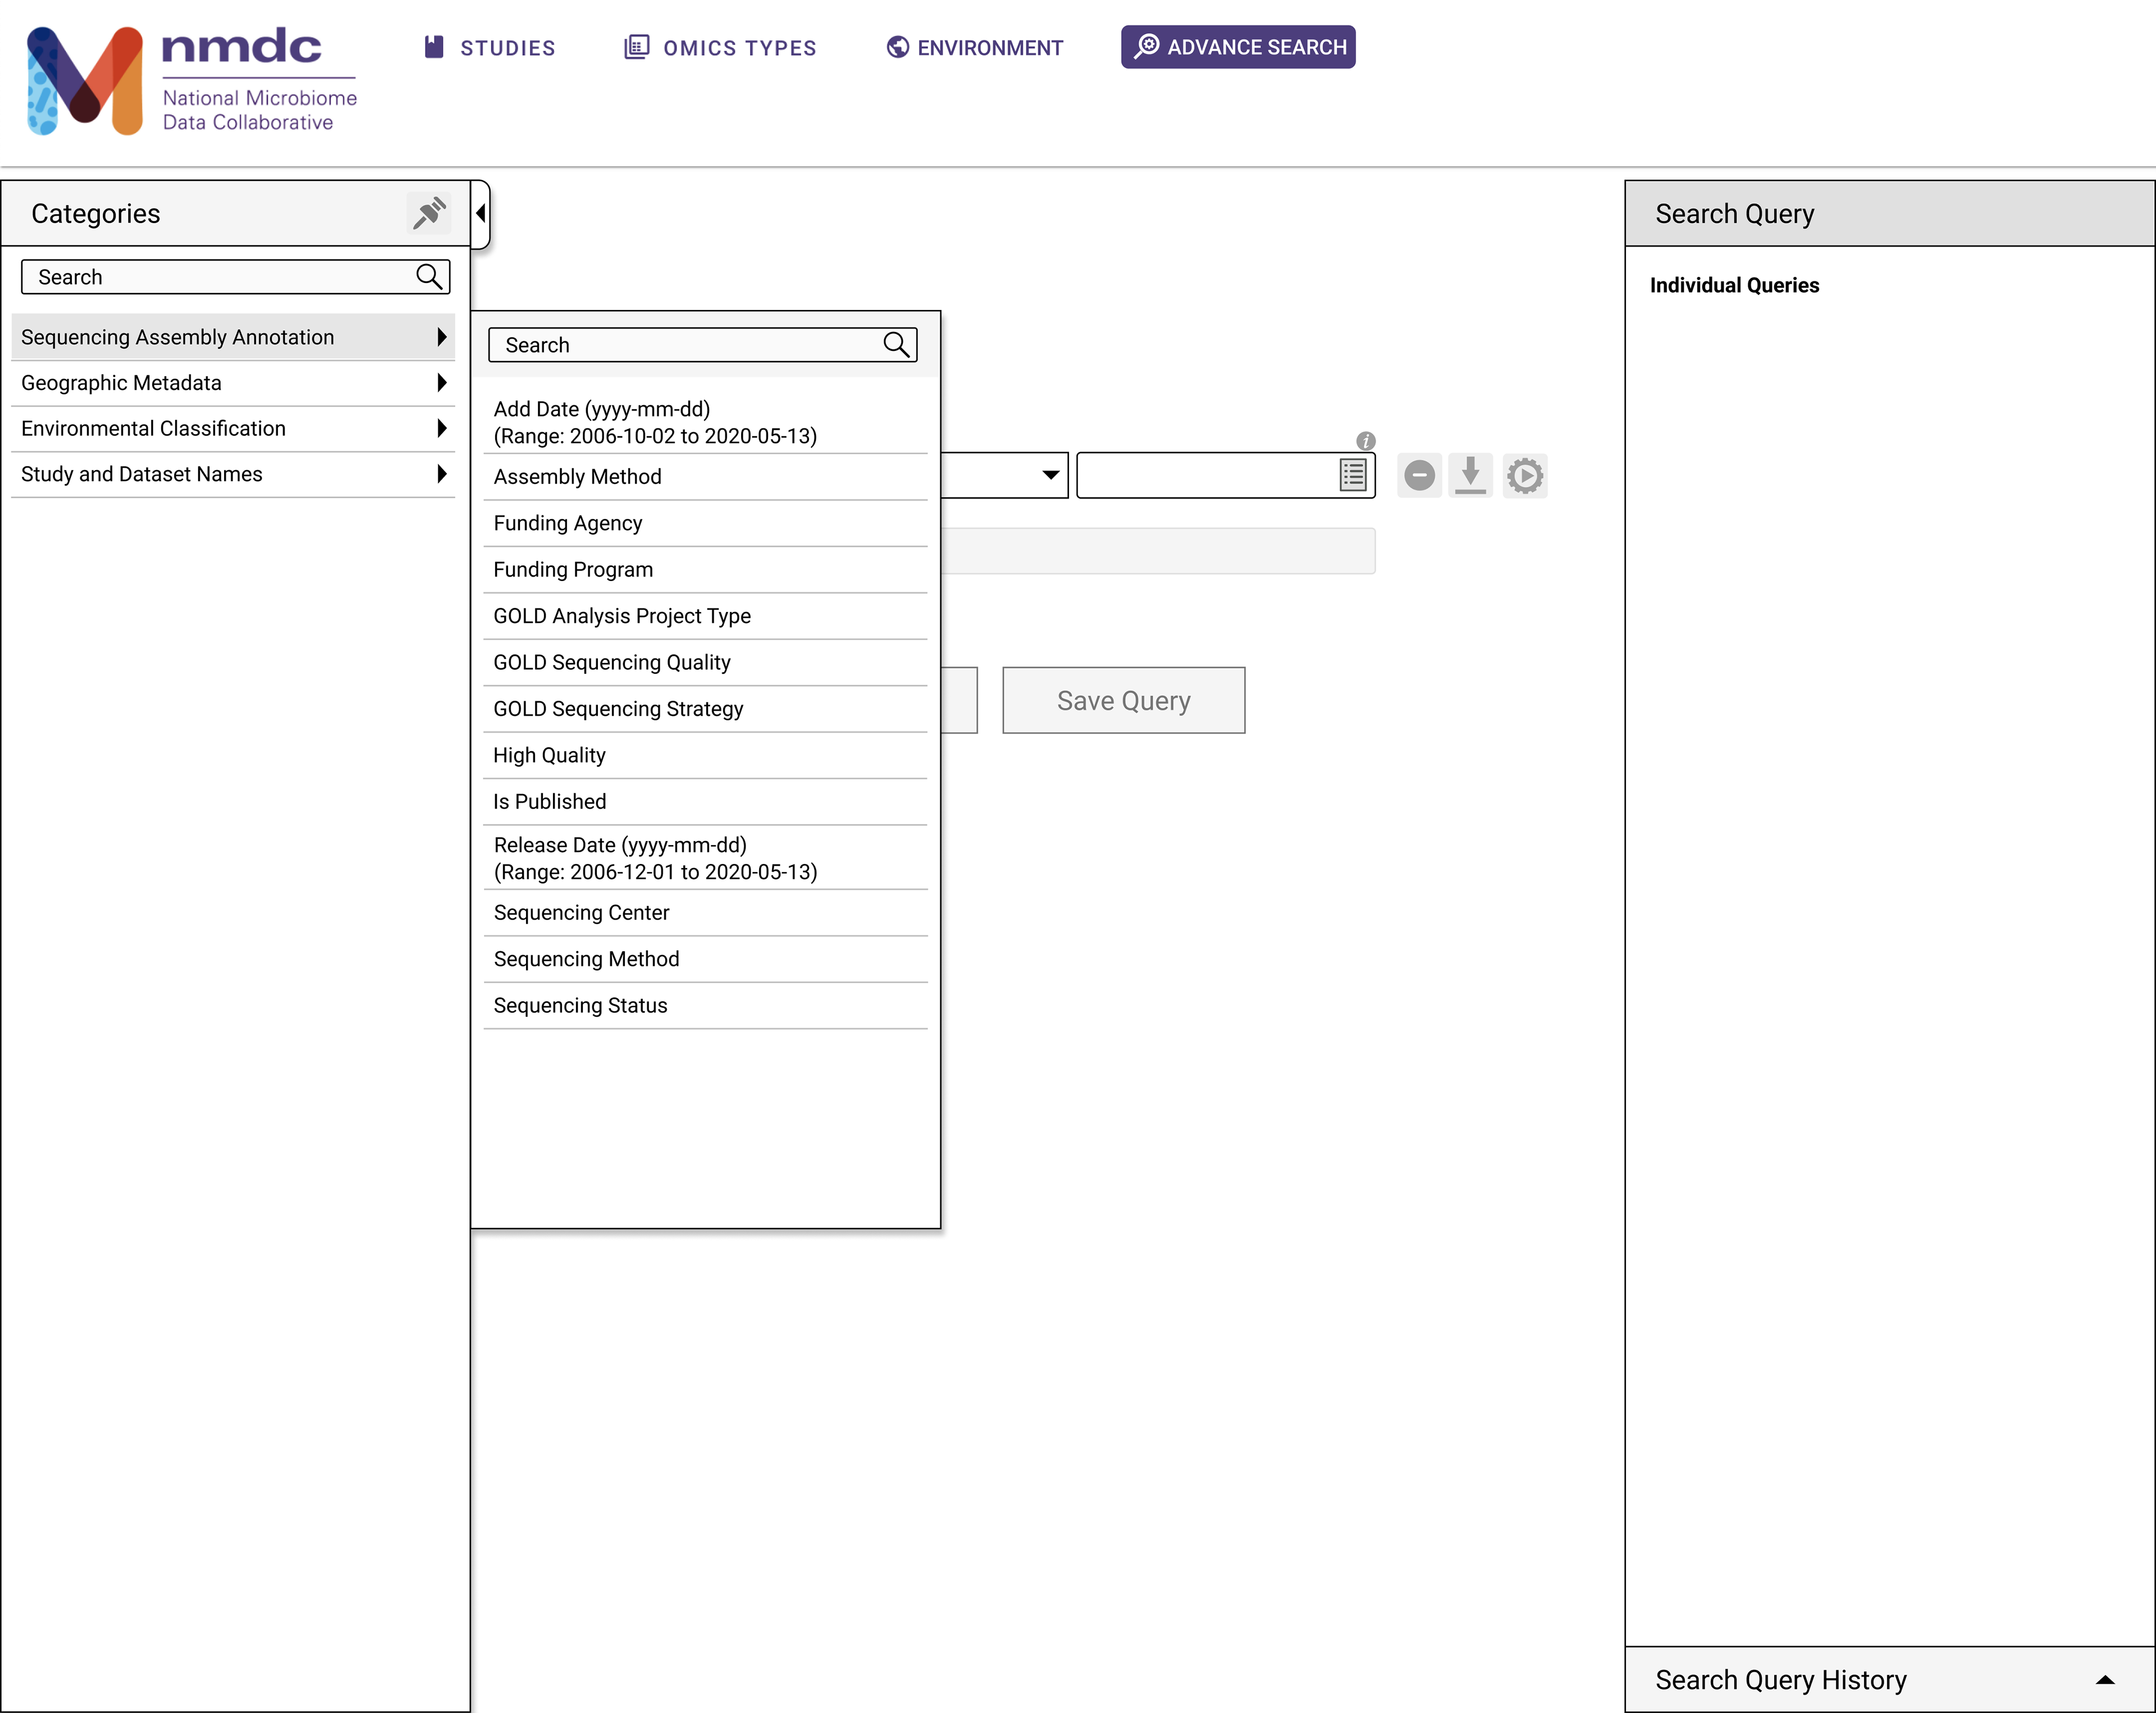Click the Save Query button

pos(1123,701)
